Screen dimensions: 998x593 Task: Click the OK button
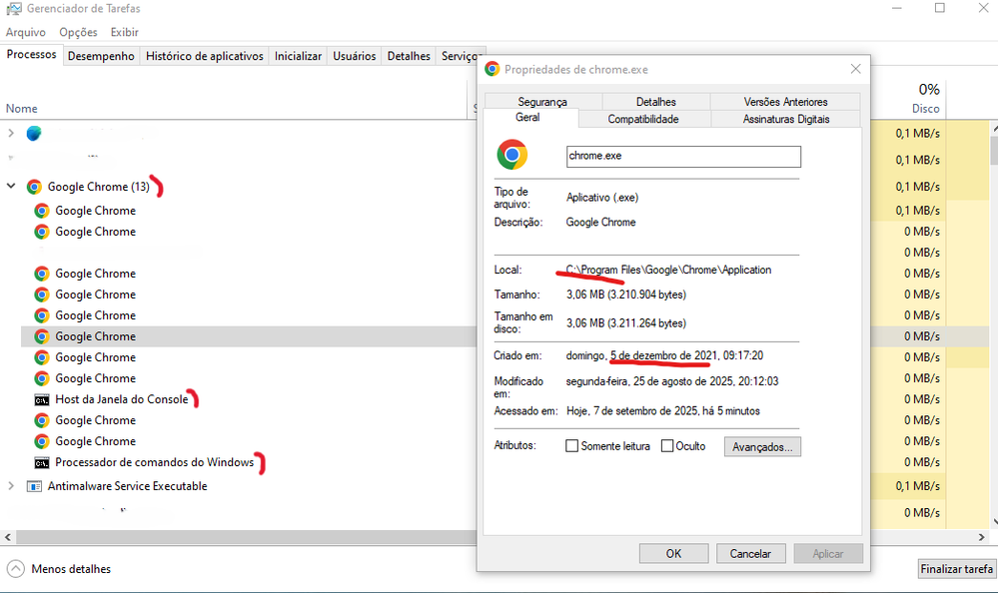tap(673, 553)
